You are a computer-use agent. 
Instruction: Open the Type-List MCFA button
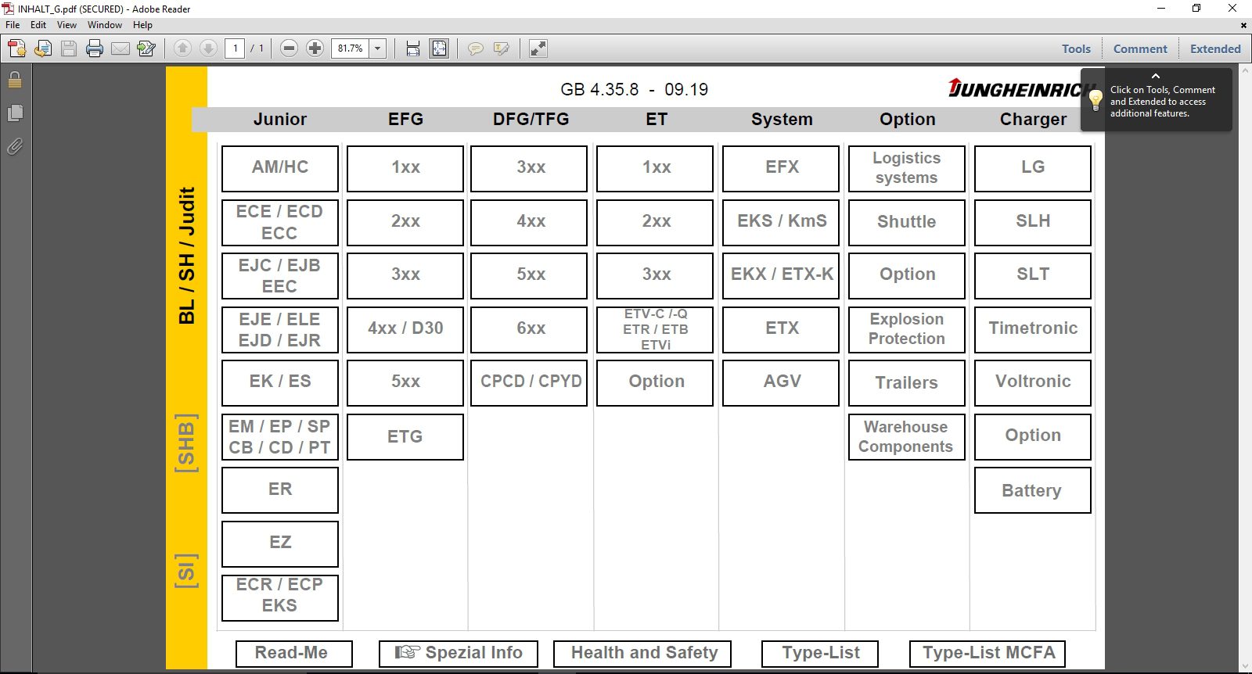click(x=988, y=654)
